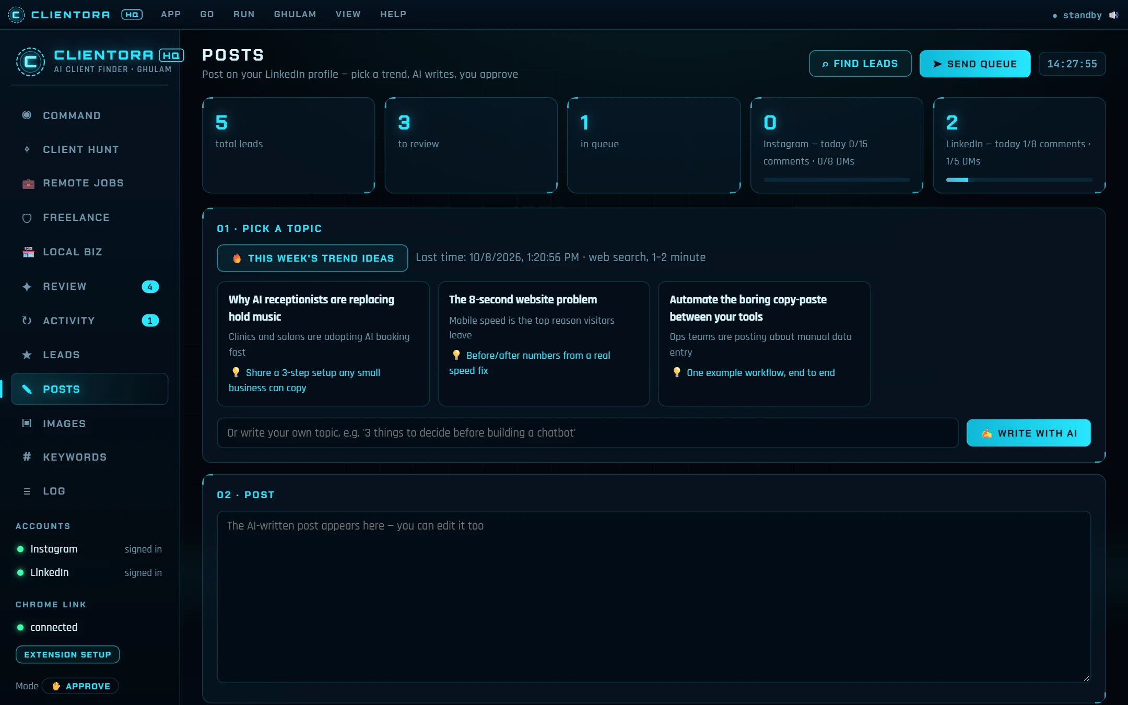Viewport: 1128px width, 705px height.
Task: Click the Activity badge showing 1
Action: coord(150,321)
